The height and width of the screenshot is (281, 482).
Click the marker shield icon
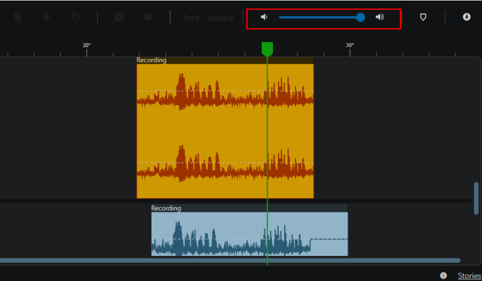point(423,17)
